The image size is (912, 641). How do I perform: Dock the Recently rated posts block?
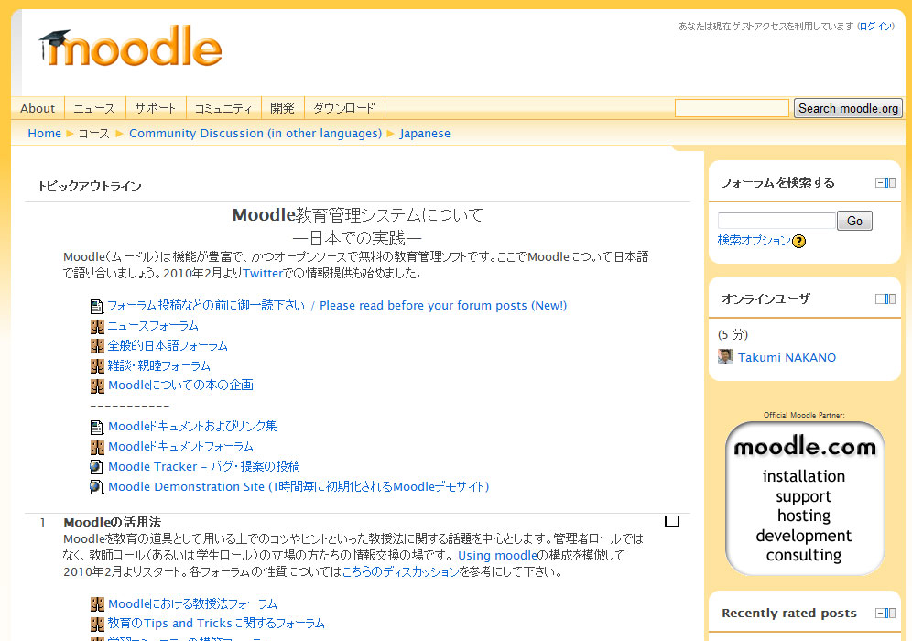point(891,613)
